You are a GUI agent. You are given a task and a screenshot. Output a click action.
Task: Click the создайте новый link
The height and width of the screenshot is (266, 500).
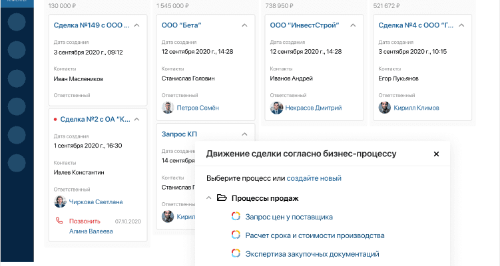(314, 178)
